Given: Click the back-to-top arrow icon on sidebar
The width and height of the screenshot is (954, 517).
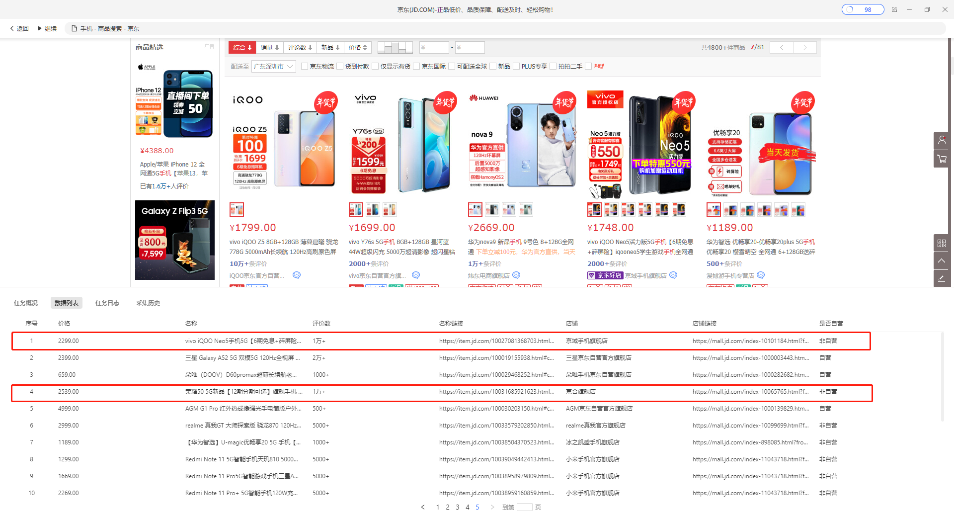Looking at the screenshot, I should click(942, 260).
